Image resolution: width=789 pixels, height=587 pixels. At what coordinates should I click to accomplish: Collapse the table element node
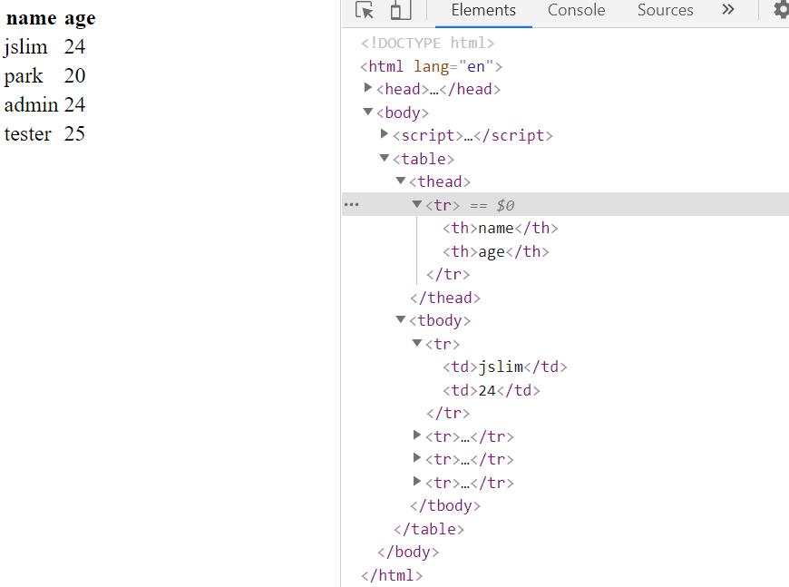click(385, 158)
